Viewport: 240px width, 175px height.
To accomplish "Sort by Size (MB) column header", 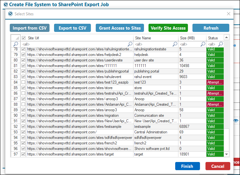I will (x=192, y=38).
